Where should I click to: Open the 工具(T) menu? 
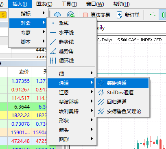pyautogui.click(x=69, y=4)
